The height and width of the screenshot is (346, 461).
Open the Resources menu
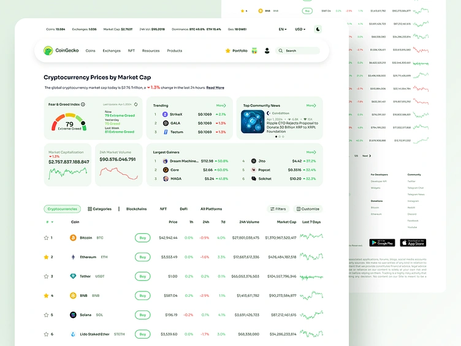click(x=151, y=50)
